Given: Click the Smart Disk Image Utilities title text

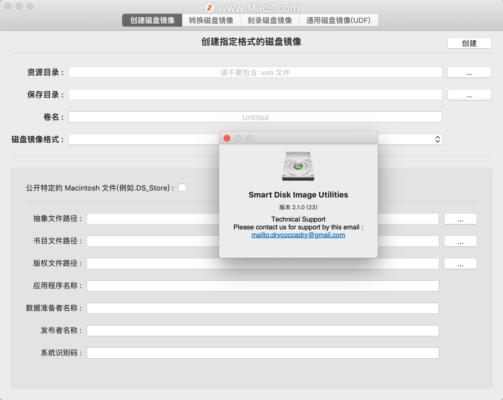Looking at the screenshot, I should [x=298, y=195].
